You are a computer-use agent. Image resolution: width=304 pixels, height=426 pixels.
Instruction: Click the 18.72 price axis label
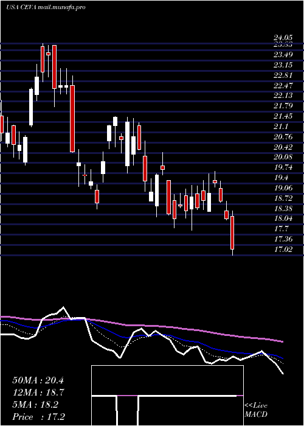click(283, 198)
